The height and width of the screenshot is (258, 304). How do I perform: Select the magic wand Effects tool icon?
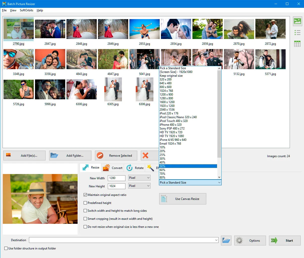[x=150, y=167]
